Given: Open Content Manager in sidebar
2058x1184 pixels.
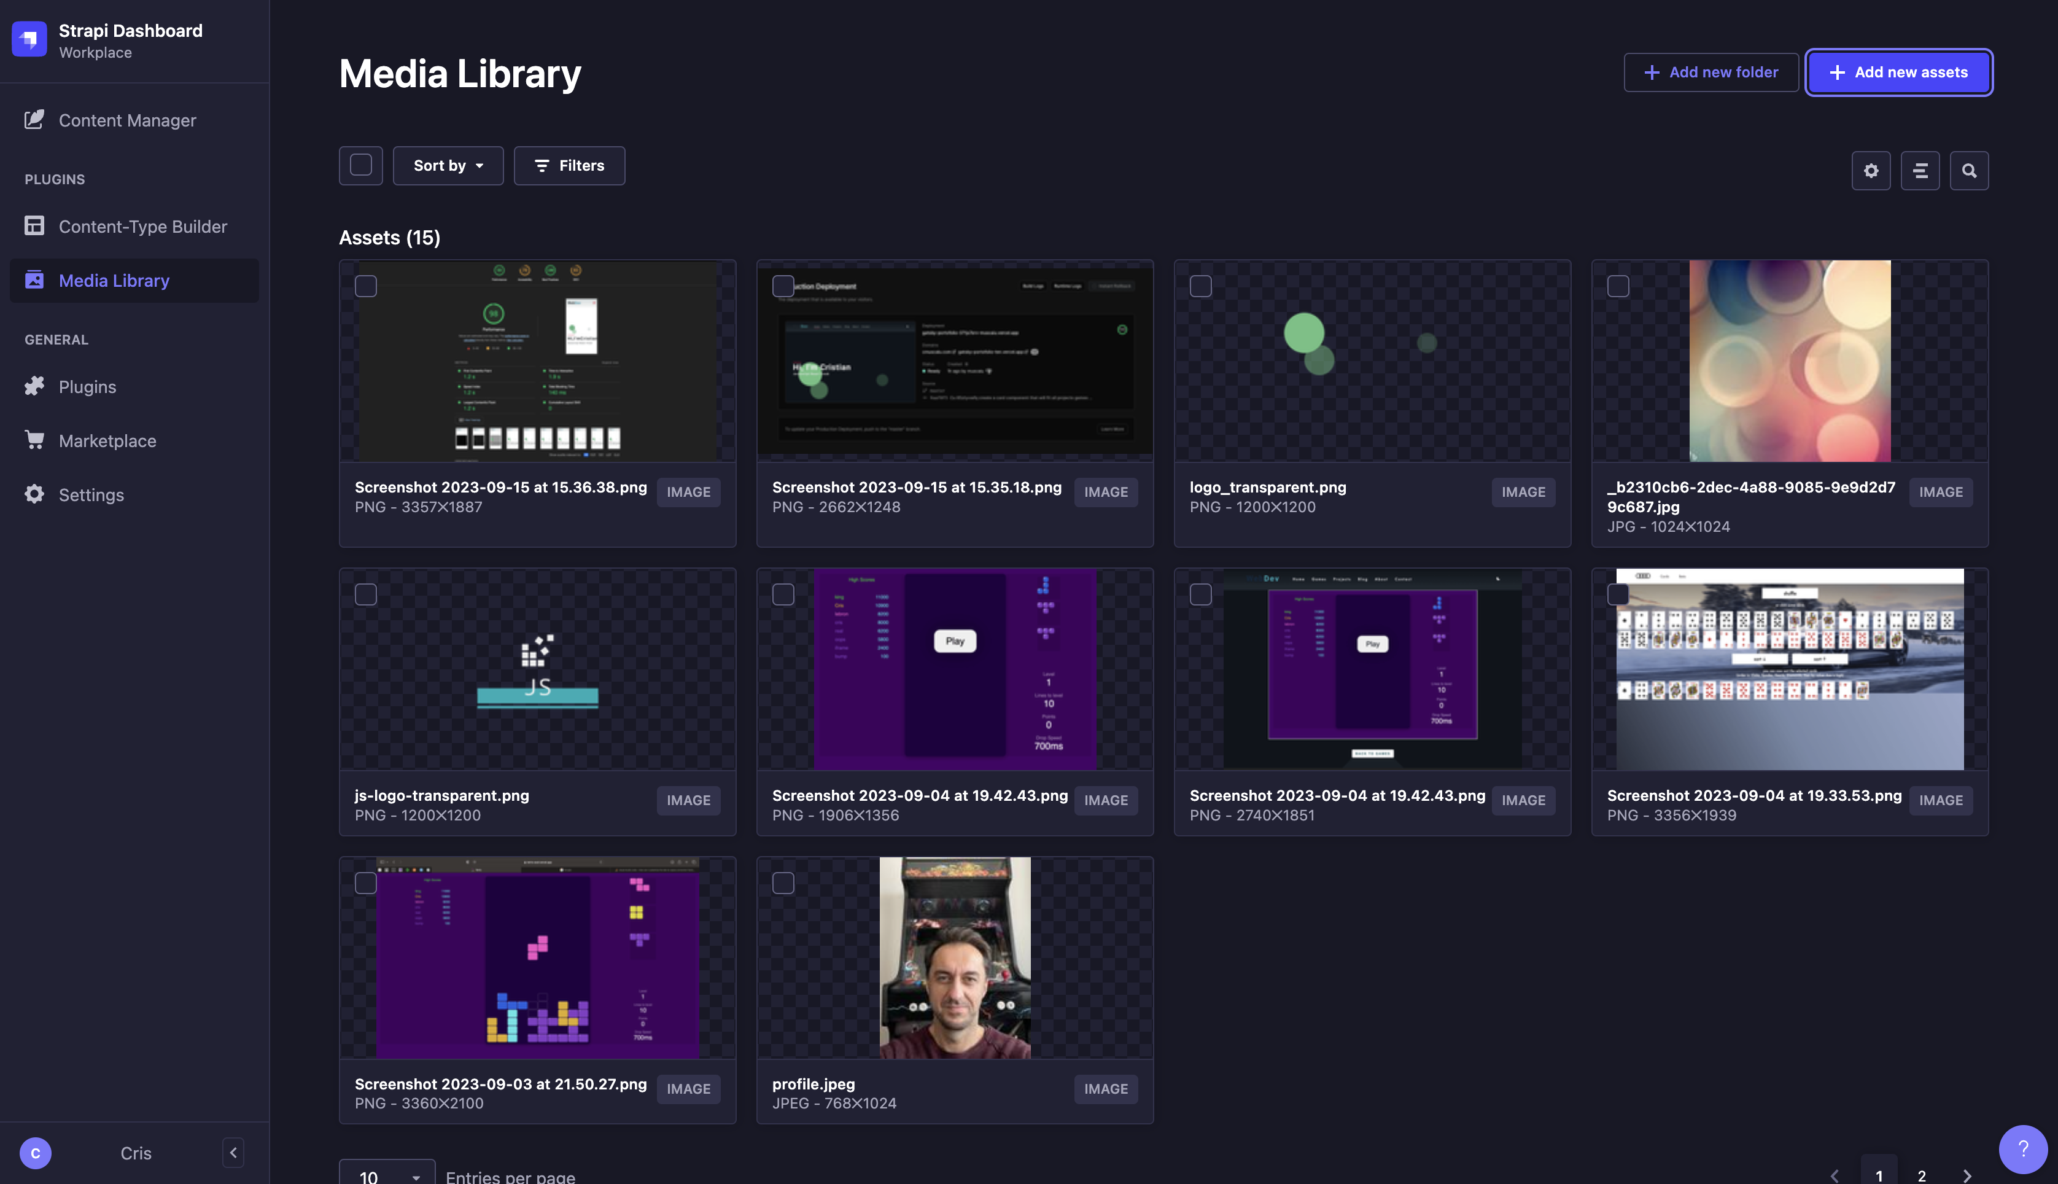Looking at the screenshot, I should [x=127, y=120].
